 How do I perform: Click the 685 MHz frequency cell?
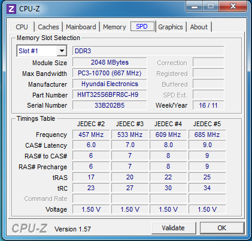point(207,135)
